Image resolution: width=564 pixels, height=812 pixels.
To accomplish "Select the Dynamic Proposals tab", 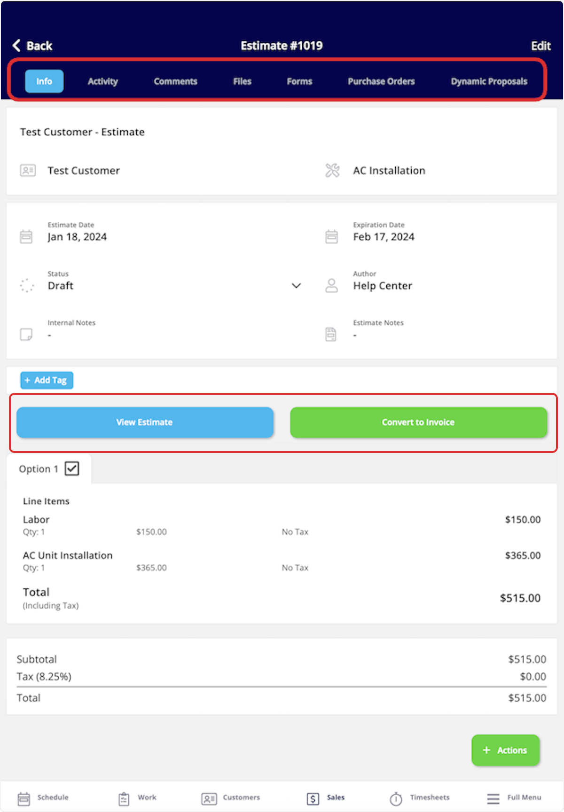I will tap(489, 81).
